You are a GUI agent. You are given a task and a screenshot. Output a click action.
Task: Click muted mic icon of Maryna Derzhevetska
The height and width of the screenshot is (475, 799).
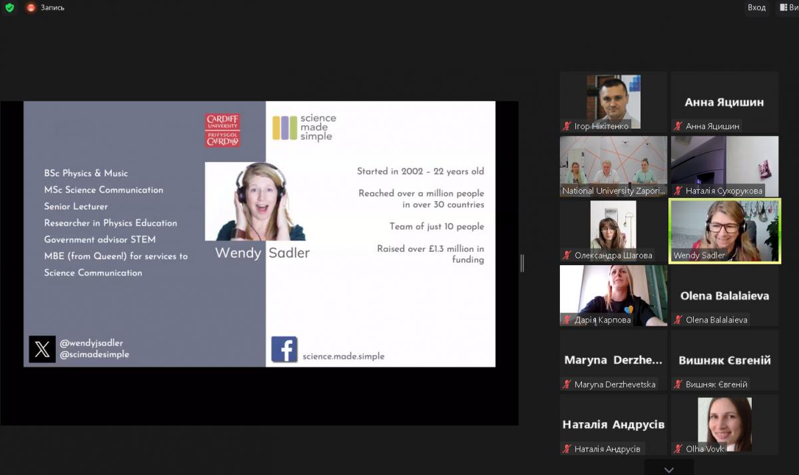[x=567, y=384]
